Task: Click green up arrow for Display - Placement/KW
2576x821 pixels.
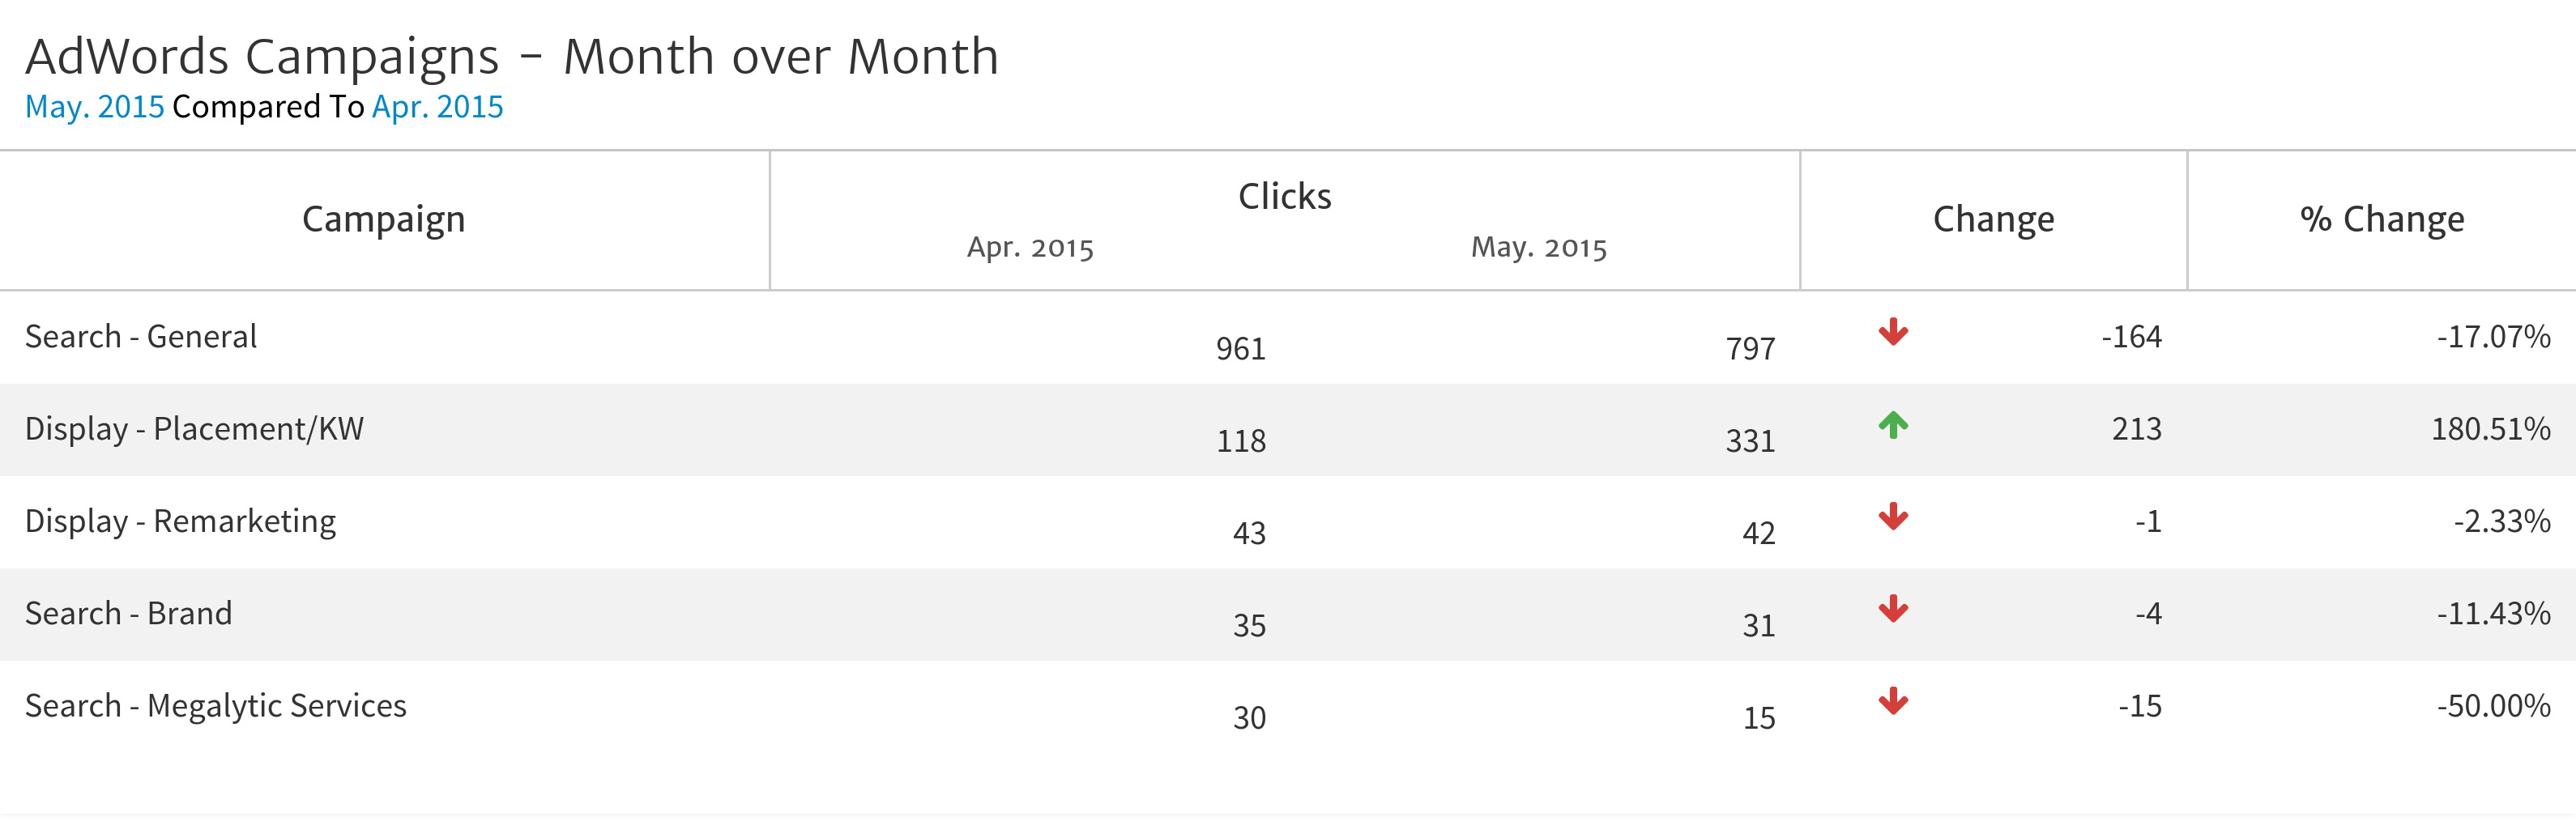Action: (x=1892, y=425)
